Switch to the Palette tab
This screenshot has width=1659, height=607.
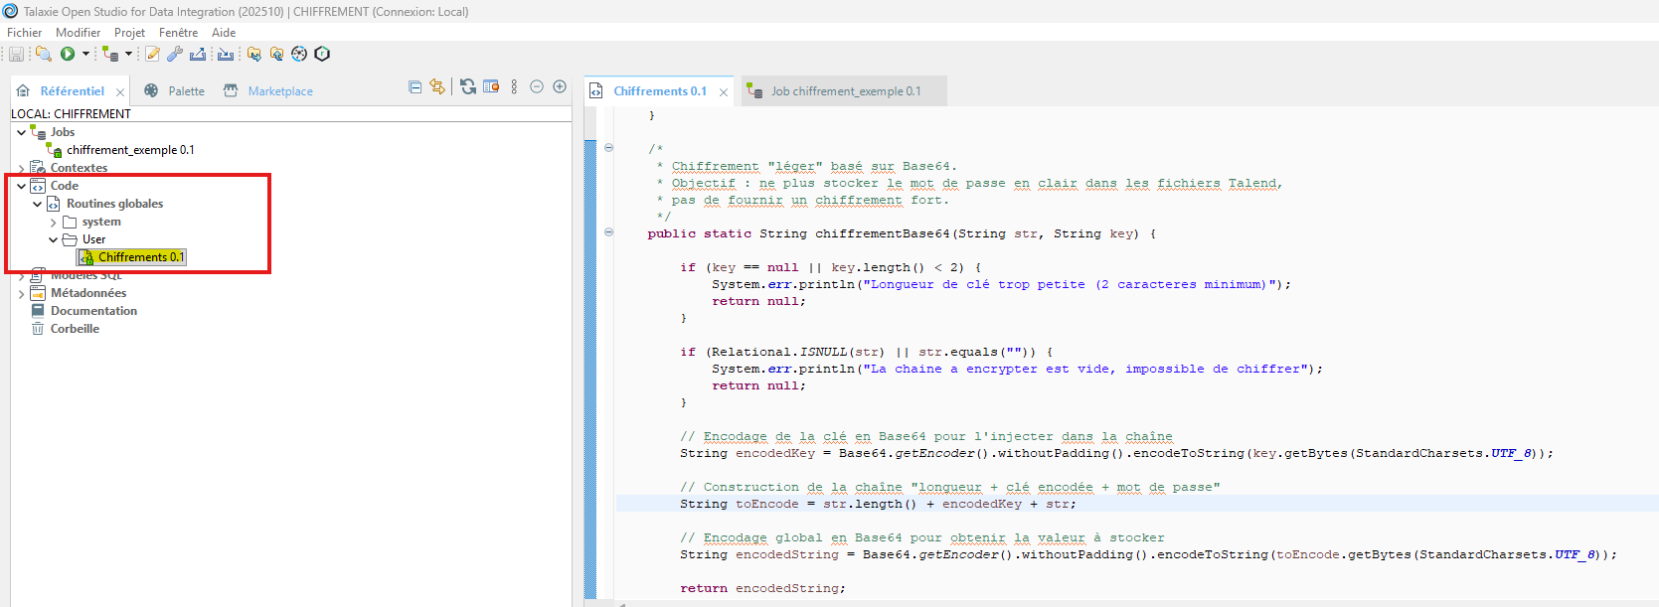(186, 90)
